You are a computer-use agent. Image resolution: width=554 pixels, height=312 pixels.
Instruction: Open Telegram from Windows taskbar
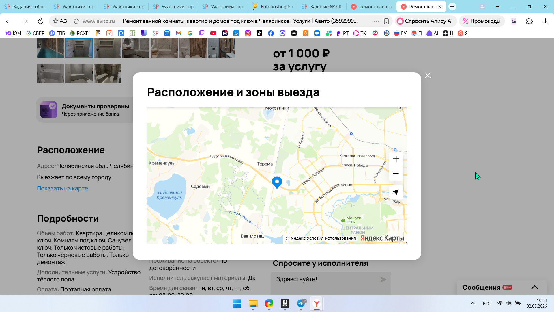(301, 303)
